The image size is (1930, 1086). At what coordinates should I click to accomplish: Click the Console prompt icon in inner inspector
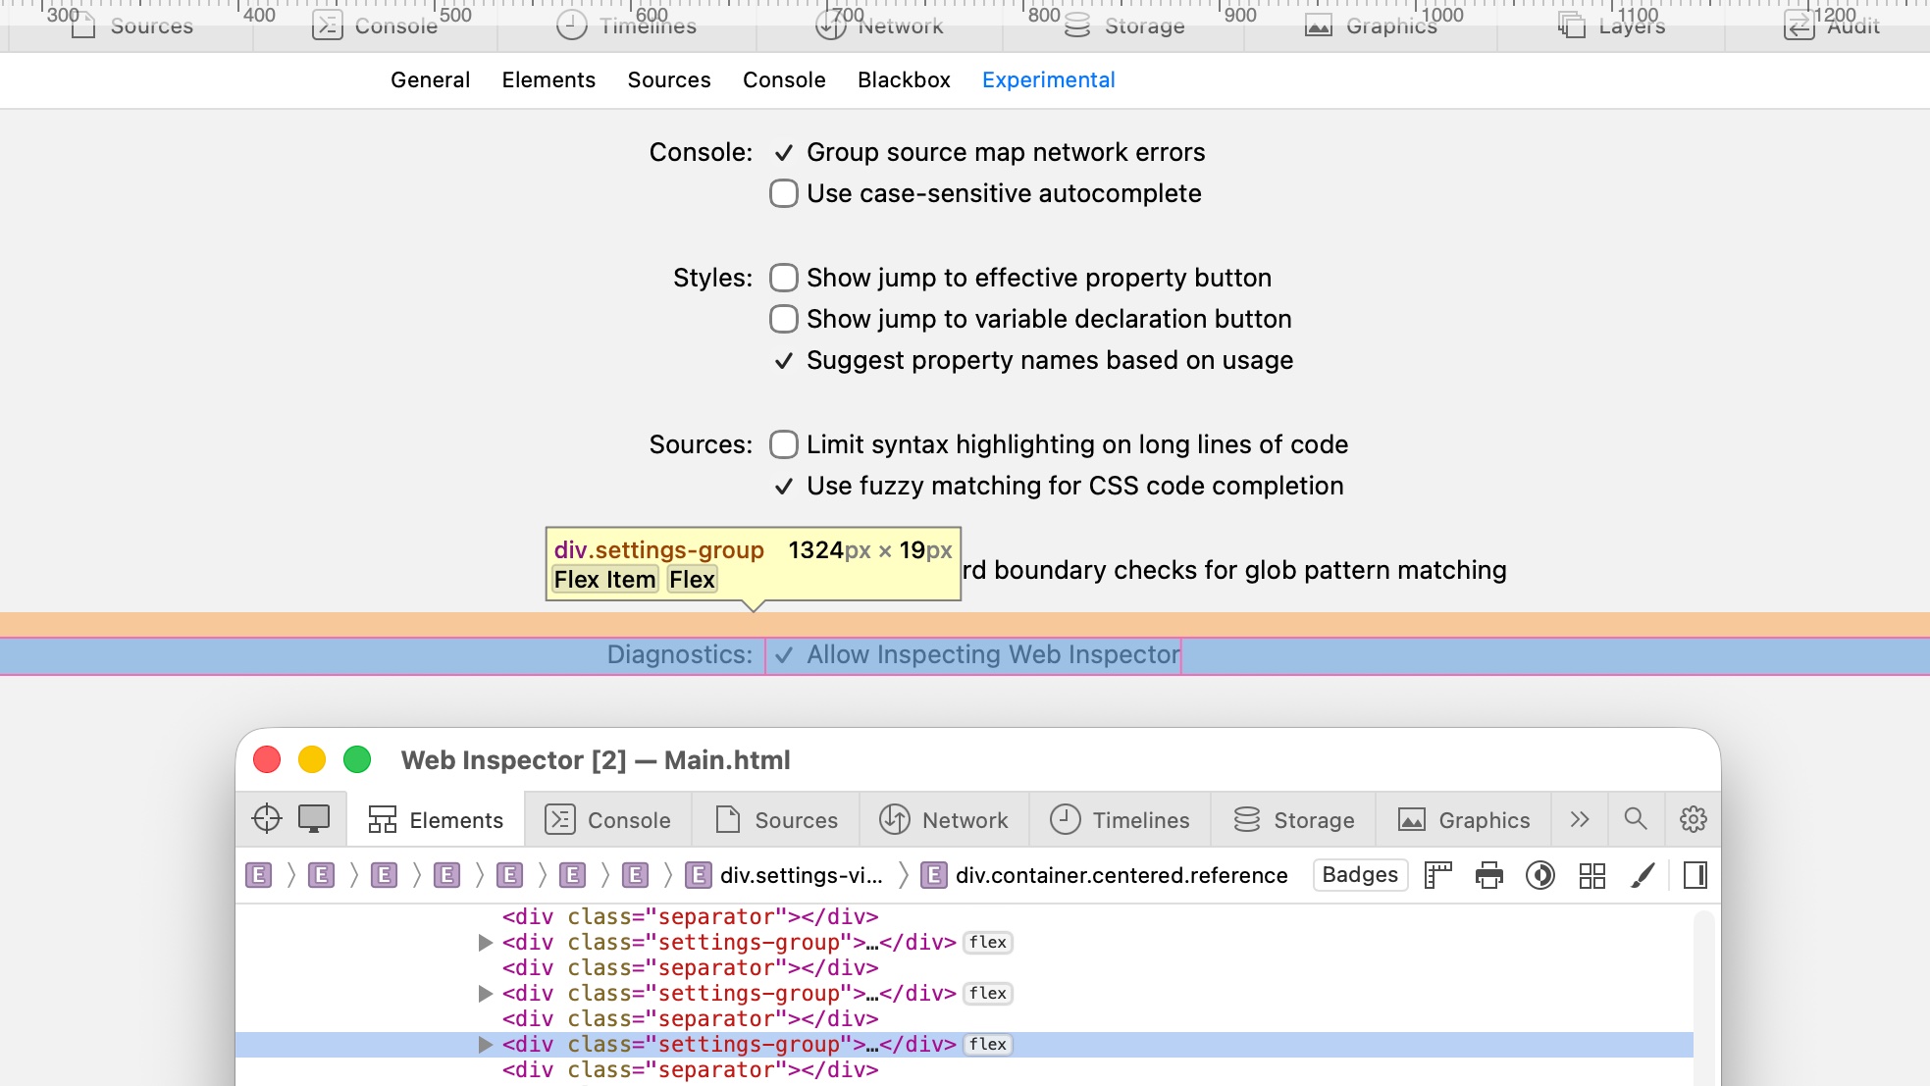[560, 819]
